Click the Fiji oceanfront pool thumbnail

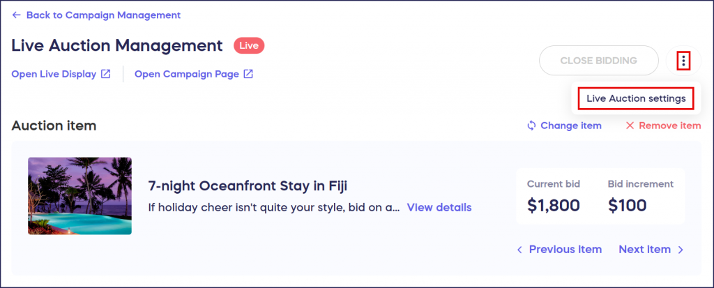[79, 196]
